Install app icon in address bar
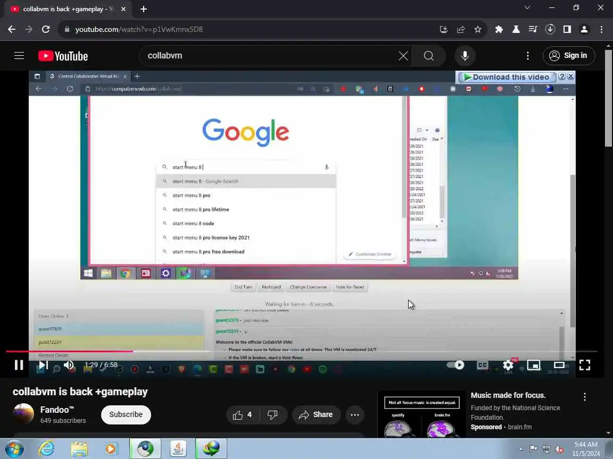Image resolution: width=613 pixels, height=459 pixels. click(443, 29)
